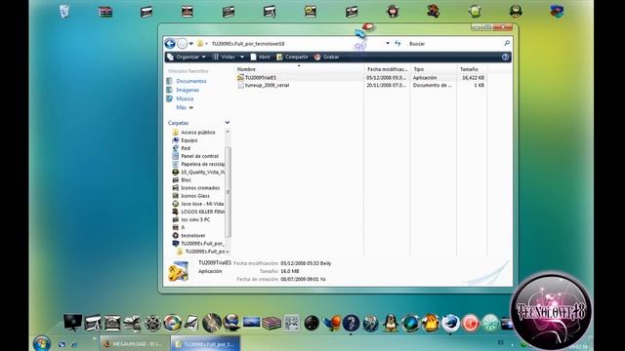This screenshot has height=351, width=625.
Task: Launch the film reel icon in dock
Action: tap(152, 323)
